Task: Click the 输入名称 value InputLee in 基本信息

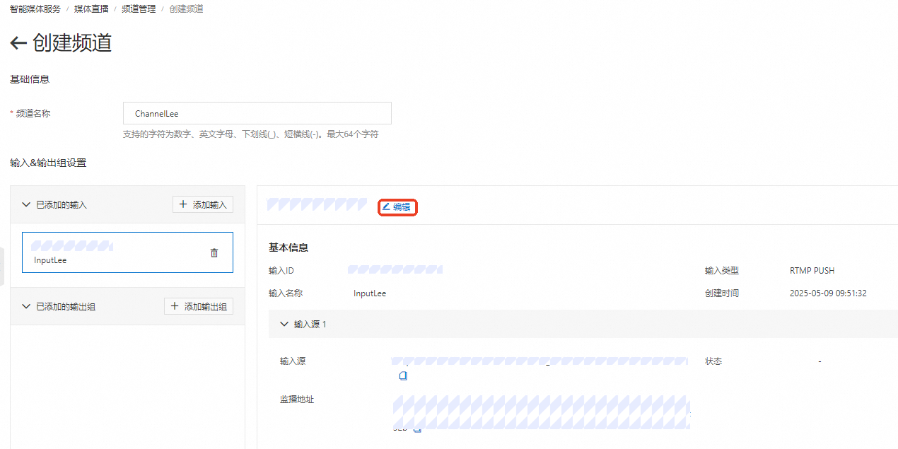Action: tap(370, 293)
